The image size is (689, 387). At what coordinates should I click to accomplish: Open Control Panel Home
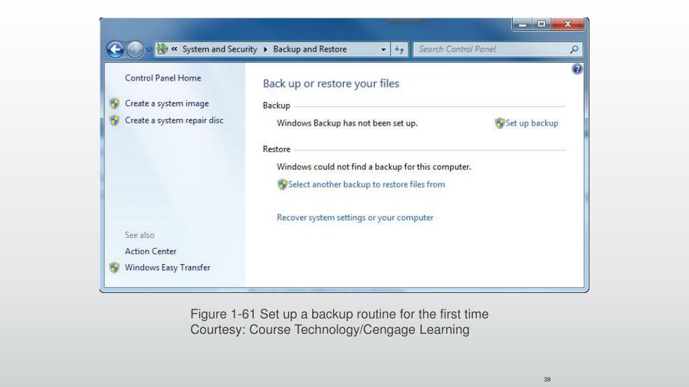pyautogui.click(x=163, y=78)
